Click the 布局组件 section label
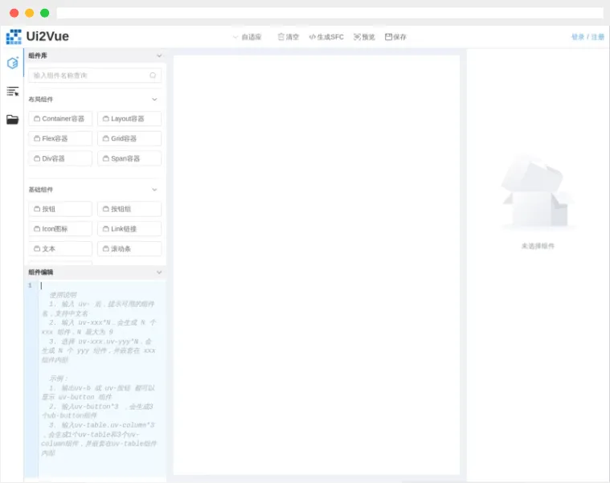This screenshot has height=483, width=610. point(41,99)
